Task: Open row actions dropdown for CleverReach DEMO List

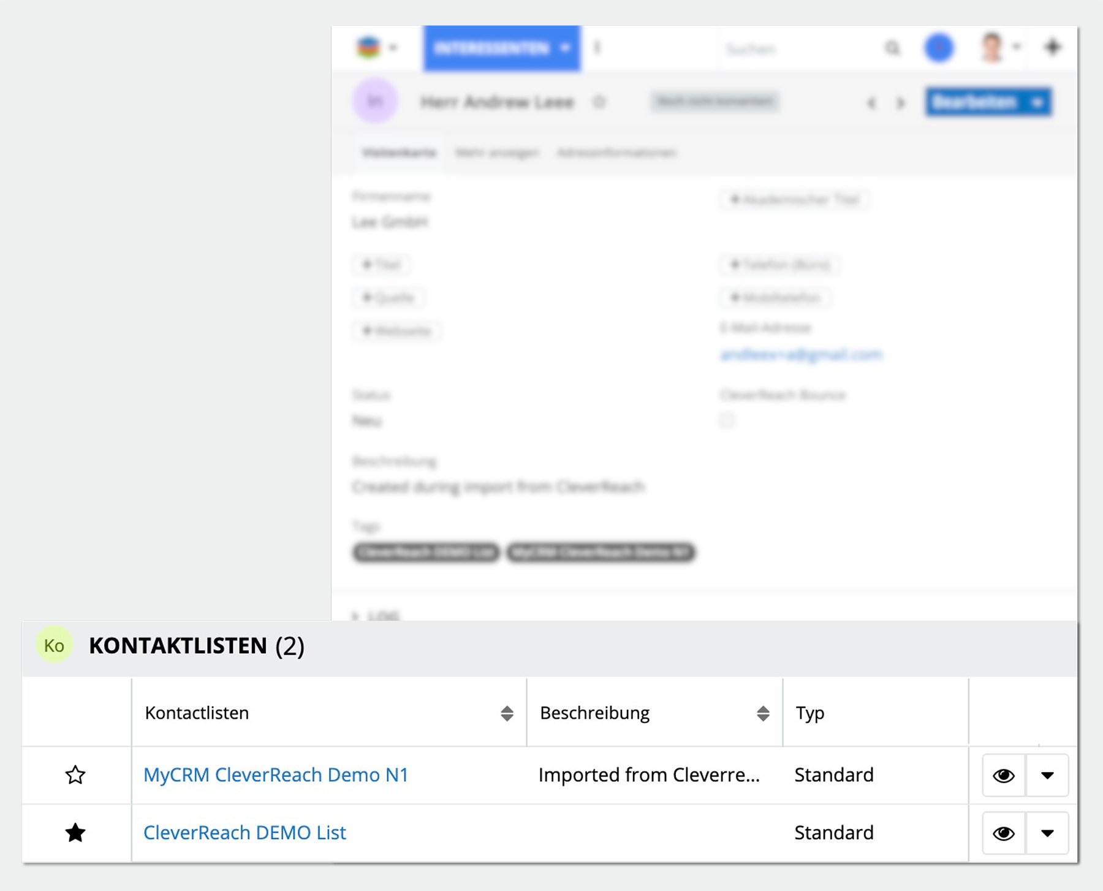Action: tap(1047, 833)
